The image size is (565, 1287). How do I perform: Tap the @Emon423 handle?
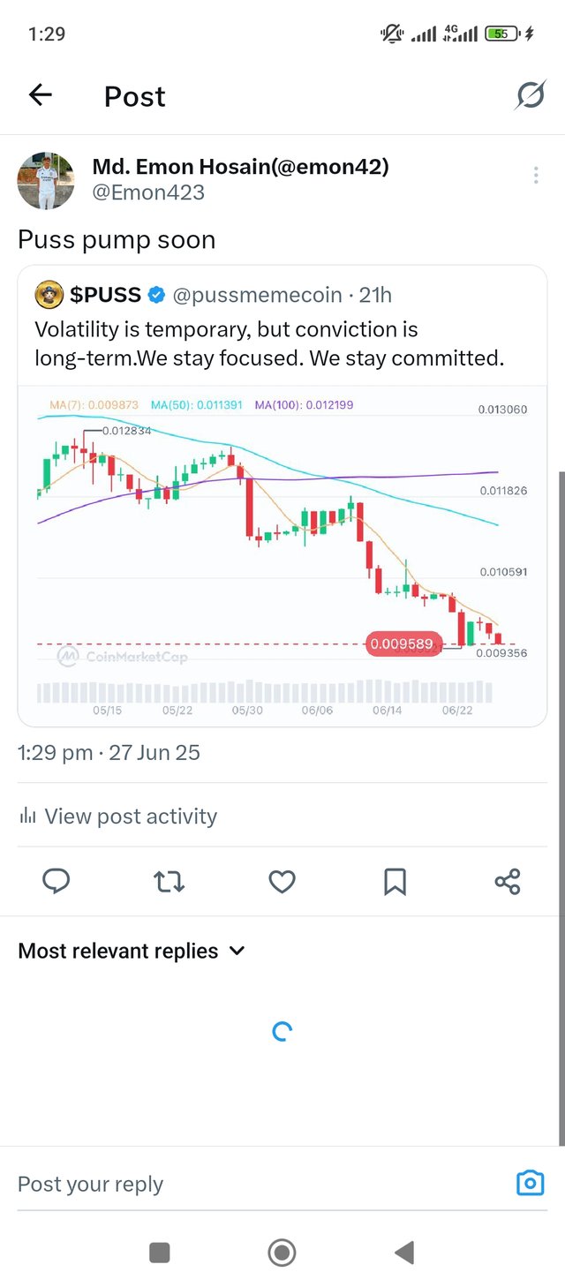click(x=148, y=192)
